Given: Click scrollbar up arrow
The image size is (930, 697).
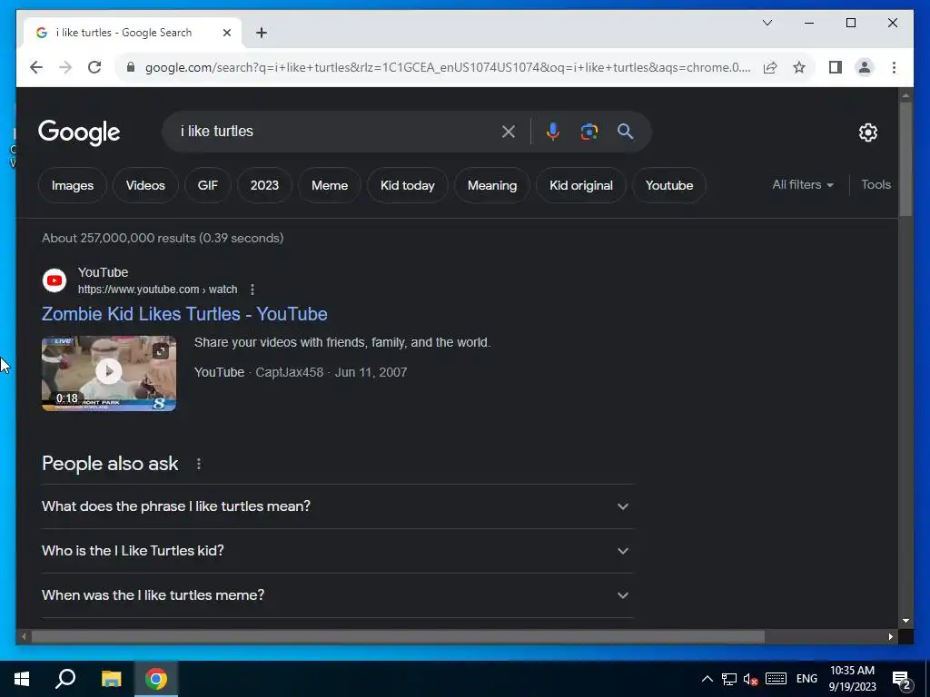Looking at the screenshot, I should click(x=905, y=94).
